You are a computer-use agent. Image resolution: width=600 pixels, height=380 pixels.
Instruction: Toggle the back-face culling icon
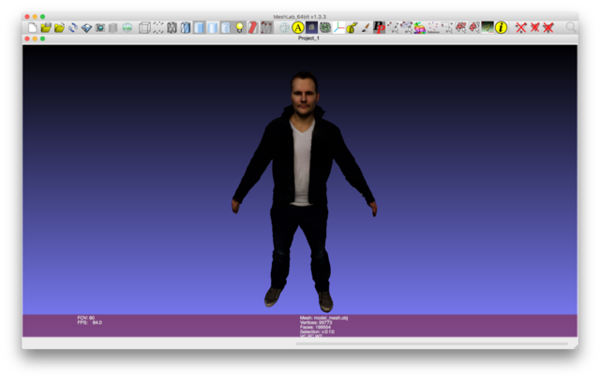(266, 27)
